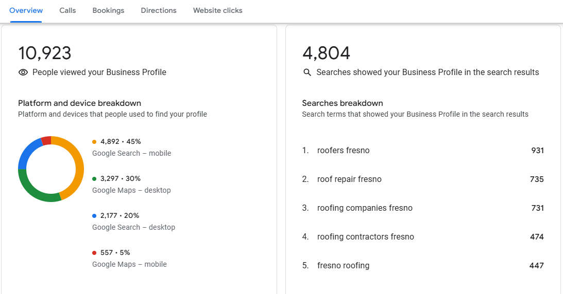
Task: Click the 10,923 profile views number
Action: click(45, 53)
